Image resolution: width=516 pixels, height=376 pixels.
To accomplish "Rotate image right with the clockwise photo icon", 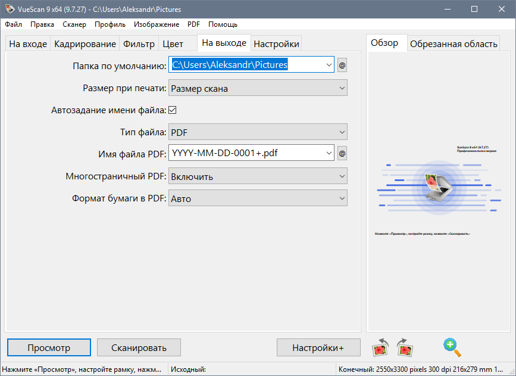I will coord(405,347).
